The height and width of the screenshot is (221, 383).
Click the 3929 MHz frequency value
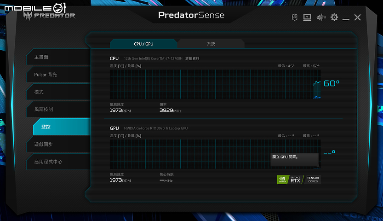click(x=170, y=110)
